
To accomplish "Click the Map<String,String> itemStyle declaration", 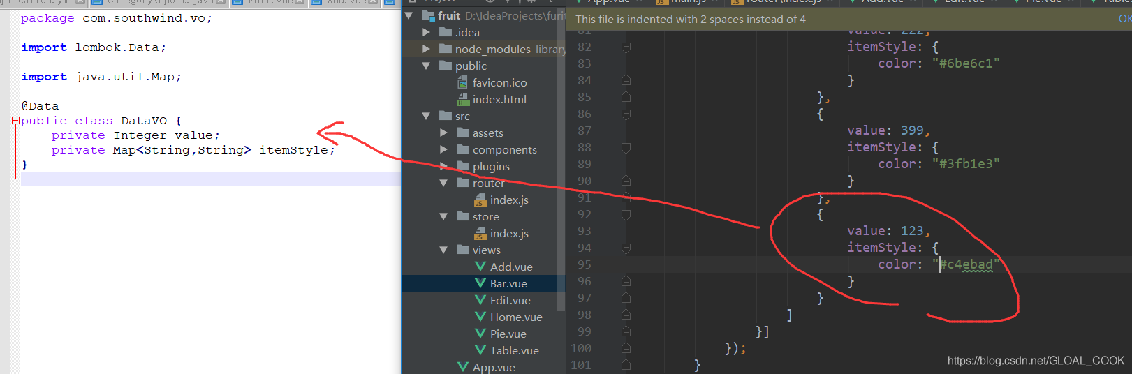I will coord(193,150).
